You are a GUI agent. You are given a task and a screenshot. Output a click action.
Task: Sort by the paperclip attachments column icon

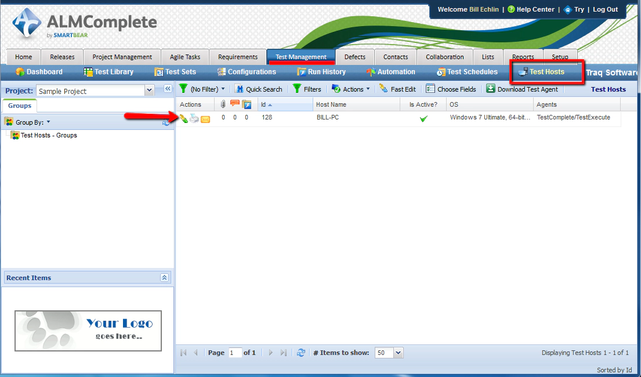223,104
